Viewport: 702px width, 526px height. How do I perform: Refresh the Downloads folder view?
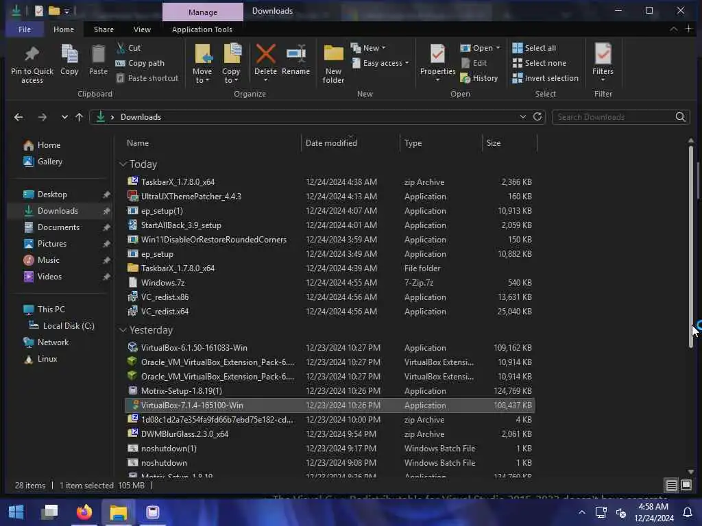pyautogui.click(x=537, y=116)
